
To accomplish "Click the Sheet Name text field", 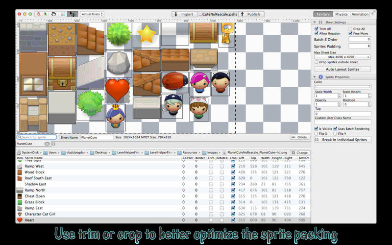I will (97, 137).
